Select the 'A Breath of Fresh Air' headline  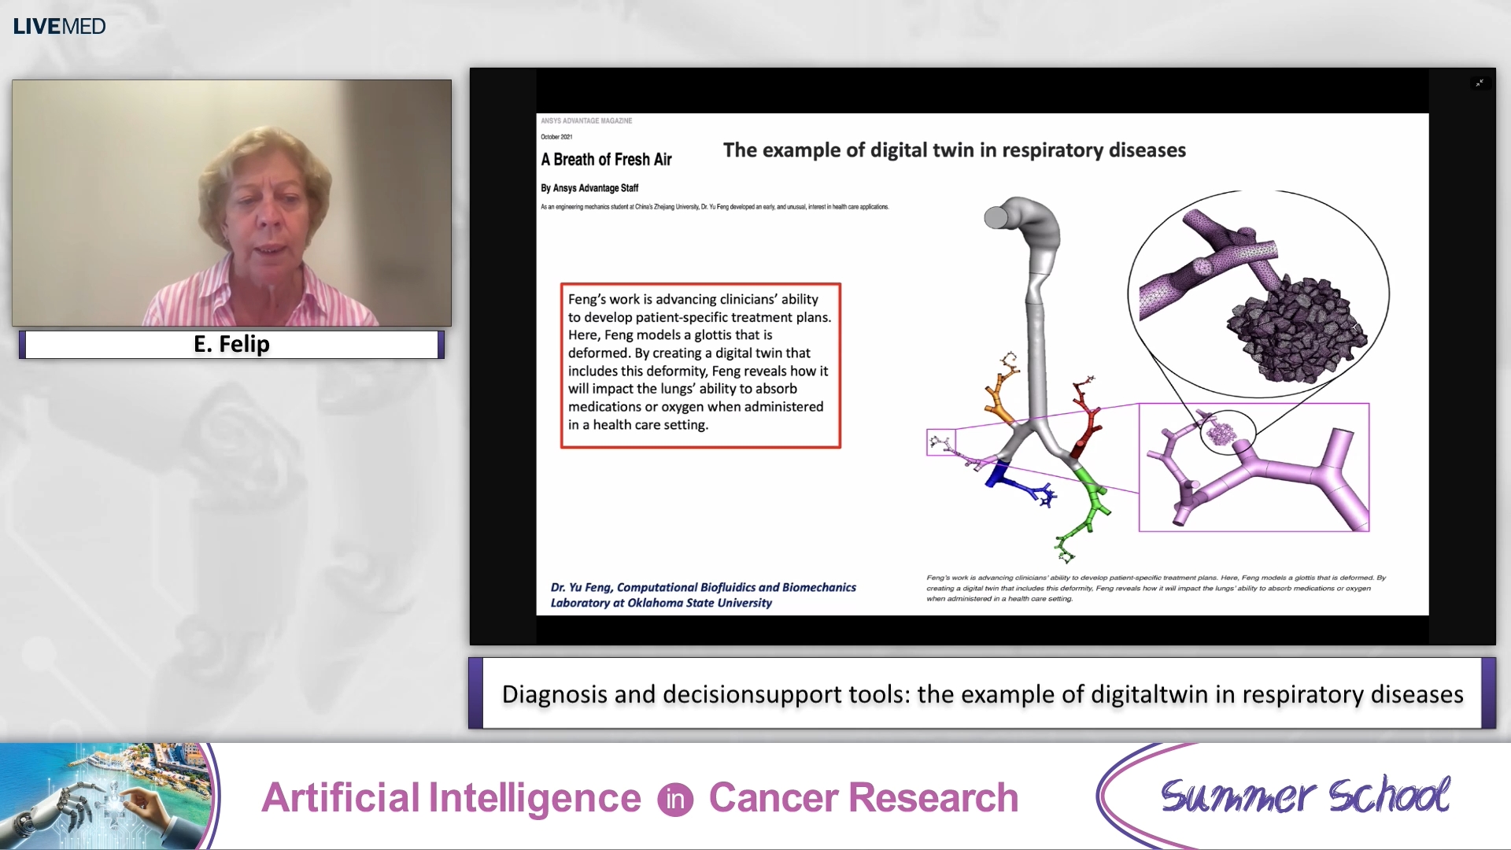(606, 160)
